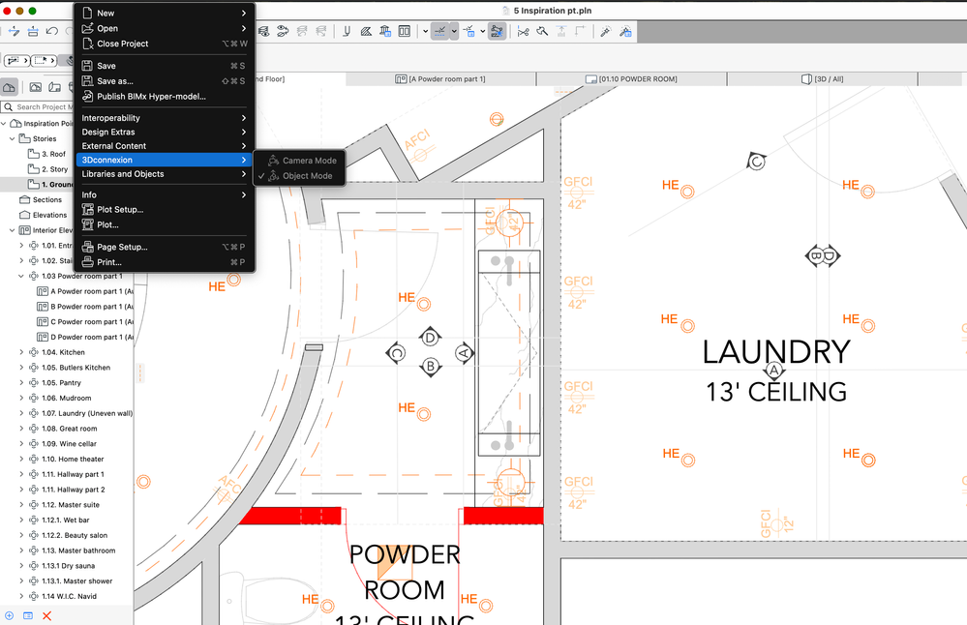Click the guide lines snap icon
Screen dimensions: 967x625
click(x=439, y=31)
